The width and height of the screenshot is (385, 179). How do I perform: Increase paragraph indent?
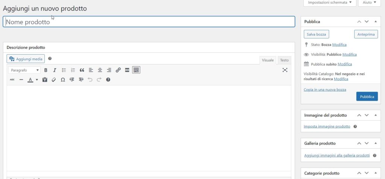81,80
